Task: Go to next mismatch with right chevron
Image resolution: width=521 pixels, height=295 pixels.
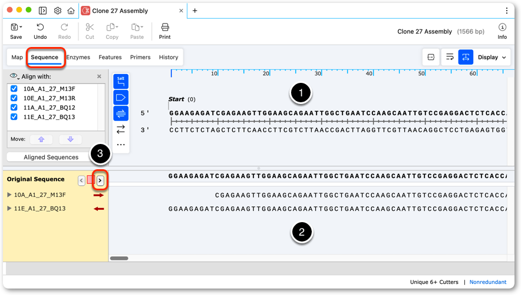Action: coord(100,180)
